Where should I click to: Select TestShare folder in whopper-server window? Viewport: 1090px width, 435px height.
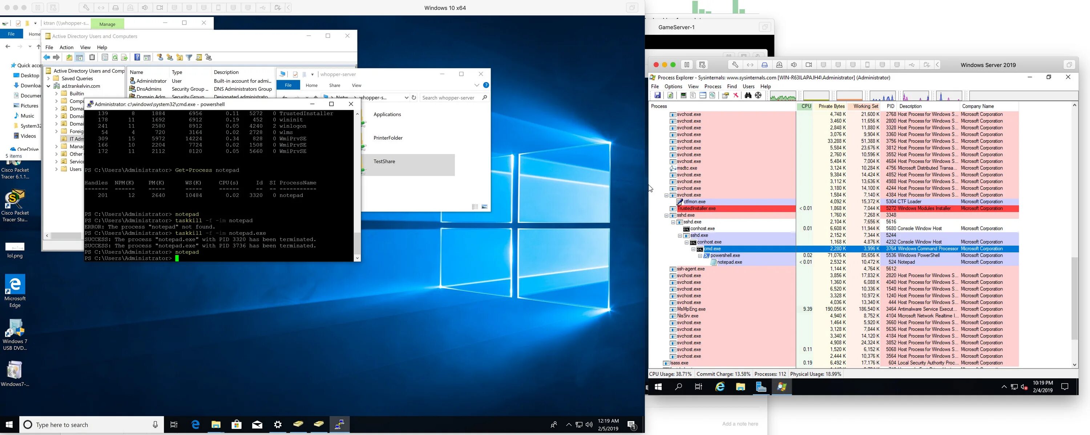coord(408,165)
